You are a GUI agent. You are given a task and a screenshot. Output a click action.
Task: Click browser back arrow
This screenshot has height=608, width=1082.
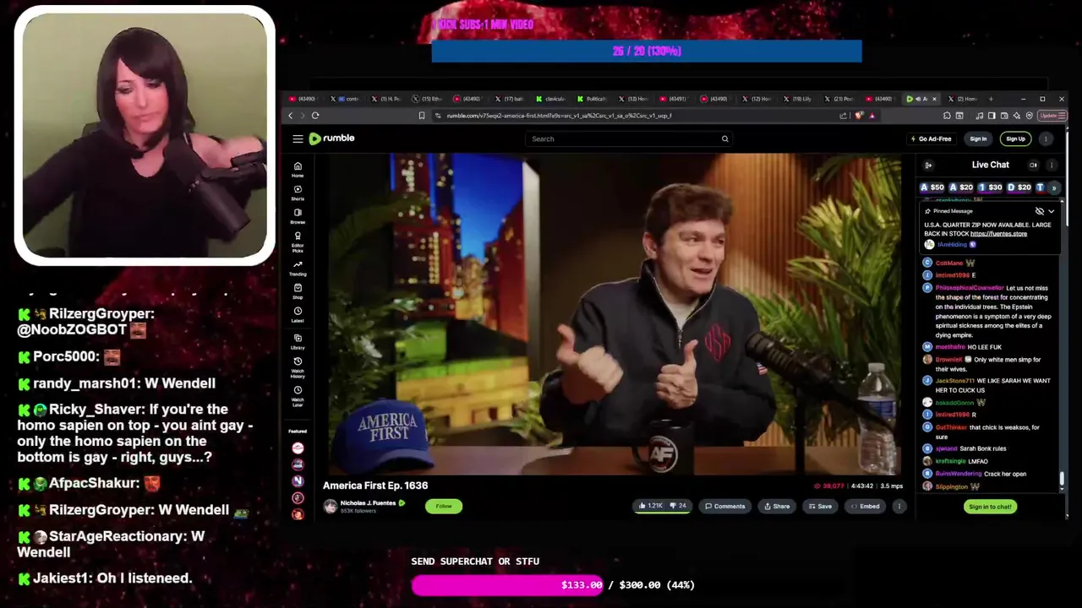290,116
